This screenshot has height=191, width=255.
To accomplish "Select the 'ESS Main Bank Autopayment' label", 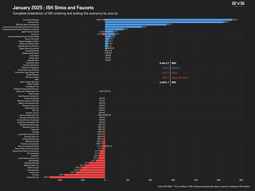I will [x=27, y=25].
